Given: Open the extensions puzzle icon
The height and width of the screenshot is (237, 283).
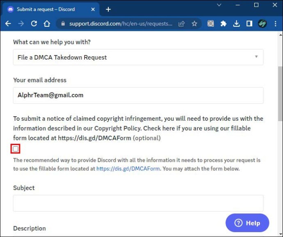Looking at the screenshot, I should (224, 24).
